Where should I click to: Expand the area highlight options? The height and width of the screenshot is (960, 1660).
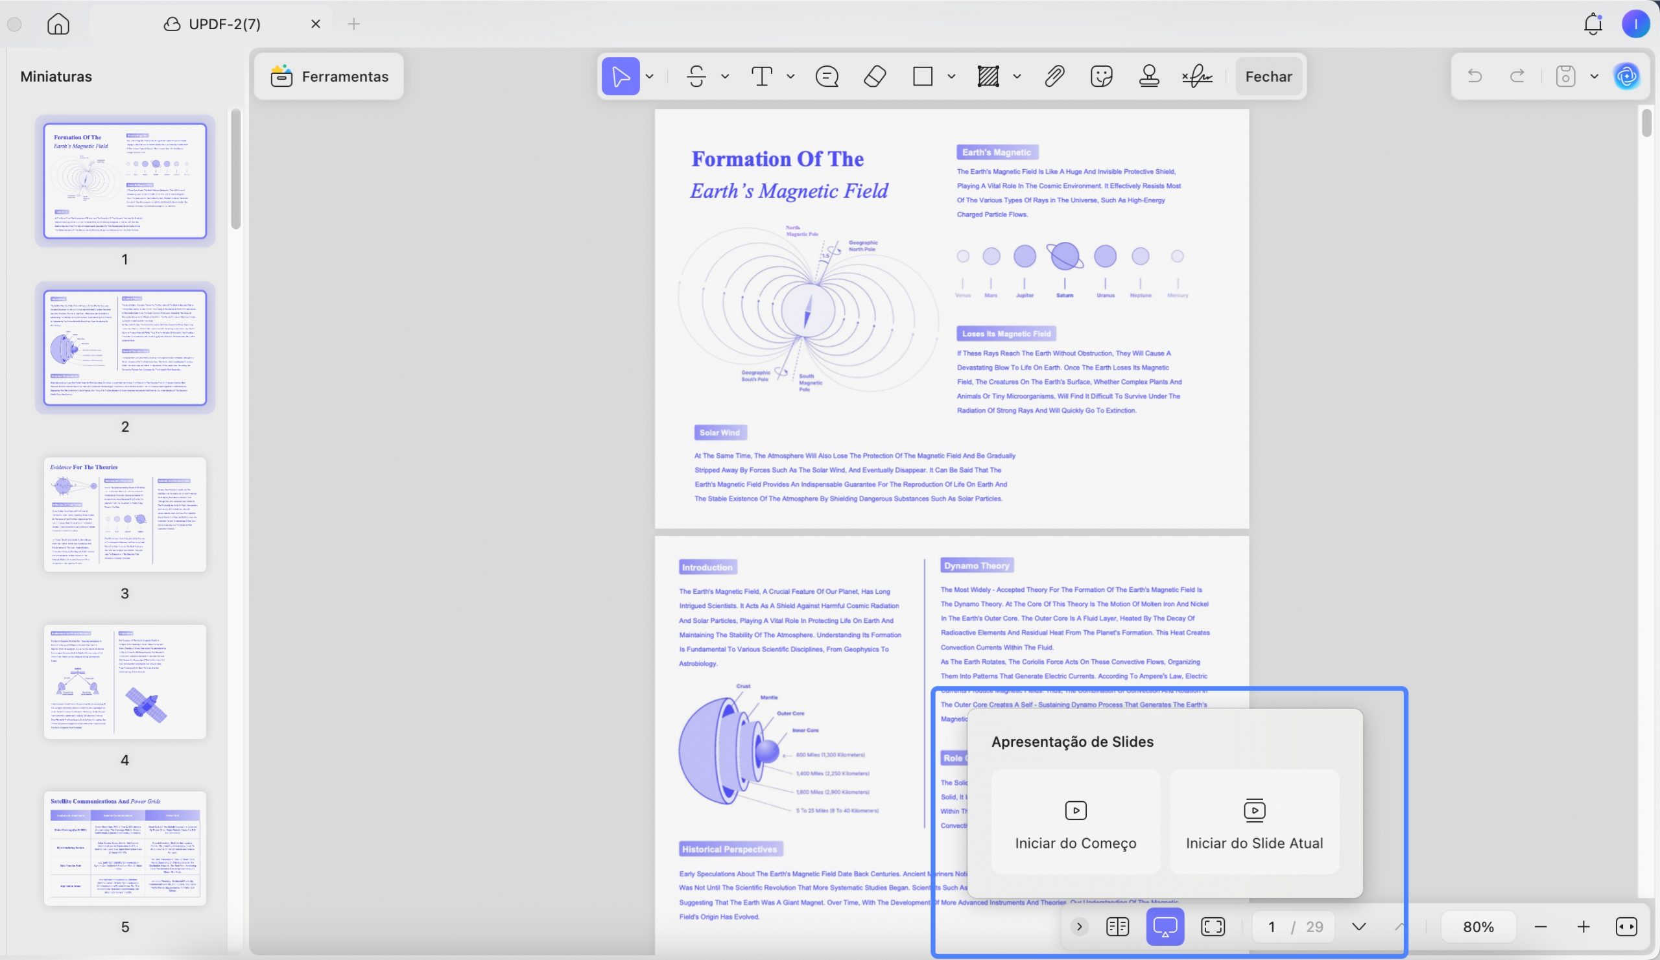point(1017,76)
